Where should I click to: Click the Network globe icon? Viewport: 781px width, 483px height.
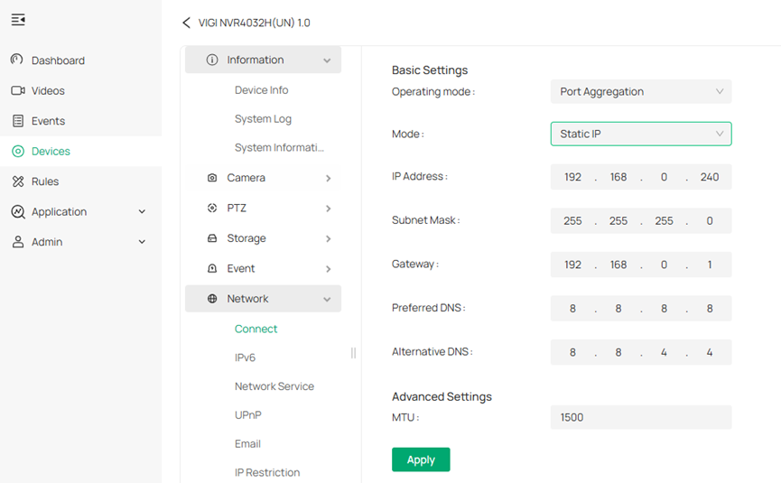(212, 299)
